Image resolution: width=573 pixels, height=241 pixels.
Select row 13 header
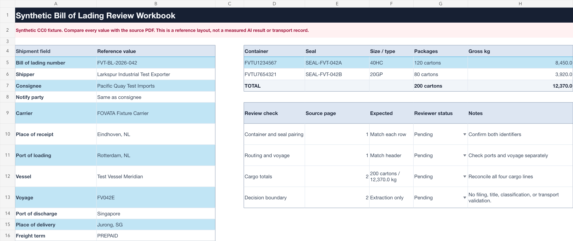click(8, 197)
